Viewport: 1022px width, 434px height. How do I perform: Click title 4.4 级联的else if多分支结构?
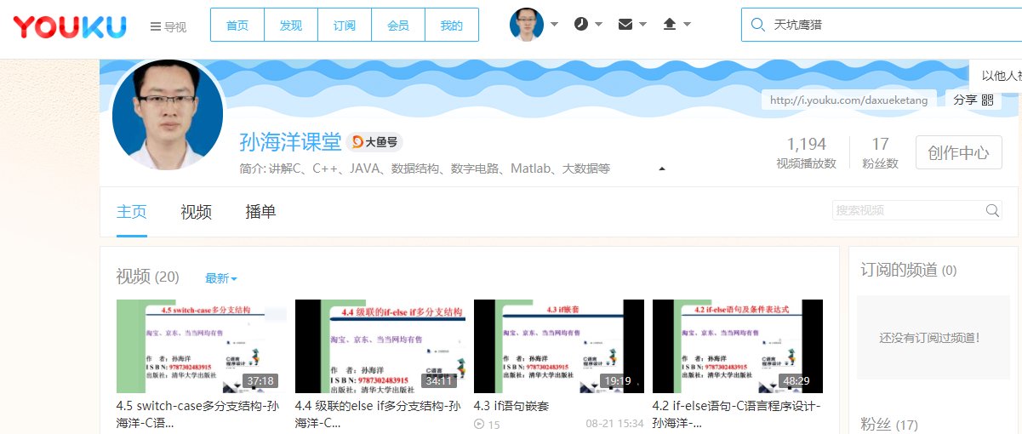[x=378, y=414]
